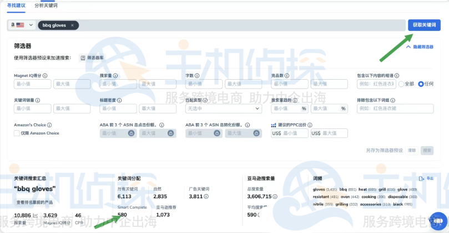
Task: Click 另存为筛选器预设
Action: (384, 151)
